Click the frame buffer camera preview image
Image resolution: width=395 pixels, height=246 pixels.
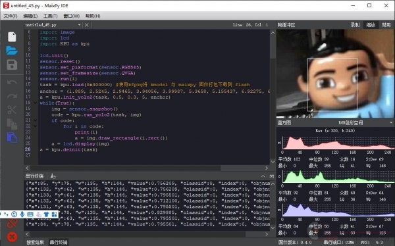pos(336,74)
